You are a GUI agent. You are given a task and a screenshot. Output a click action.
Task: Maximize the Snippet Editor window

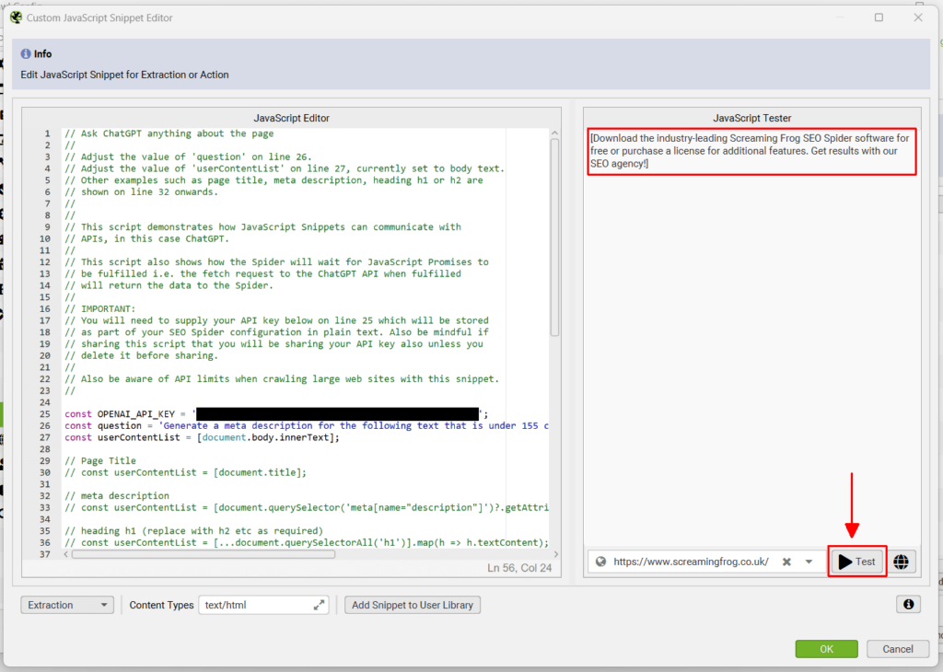pyautogui.click(x=879, y=17)
